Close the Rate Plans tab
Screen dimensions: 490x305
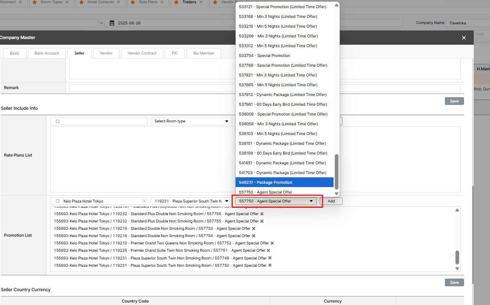coord(161,2)
